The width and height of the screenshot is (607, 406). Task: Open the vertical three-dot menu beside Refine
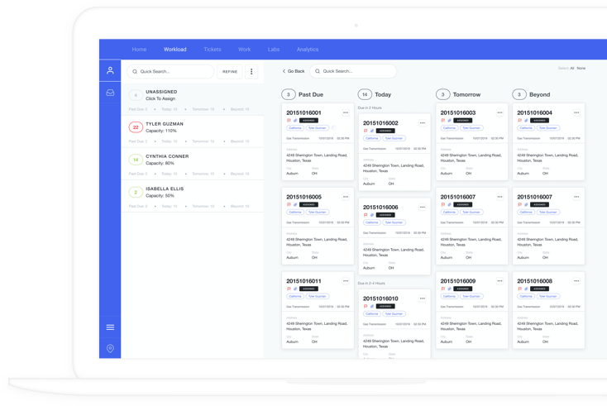(252, 72)
